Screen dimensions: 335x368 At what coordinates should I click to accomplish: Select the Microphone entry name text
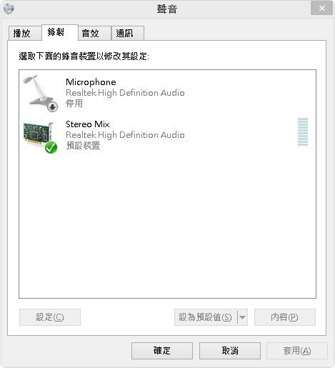click(91, 82)
